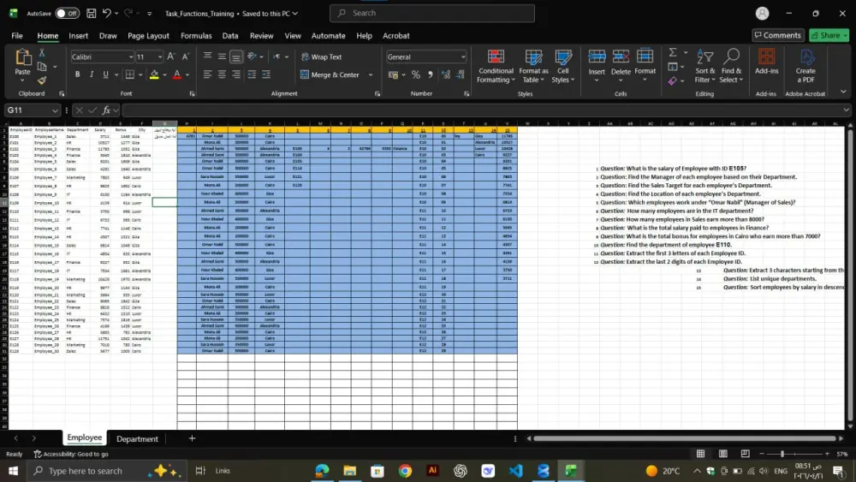Image resolution: width=856 pixels, height=482 pixels.
Task: Open the Find & Select menu
Action: (731, 66)
